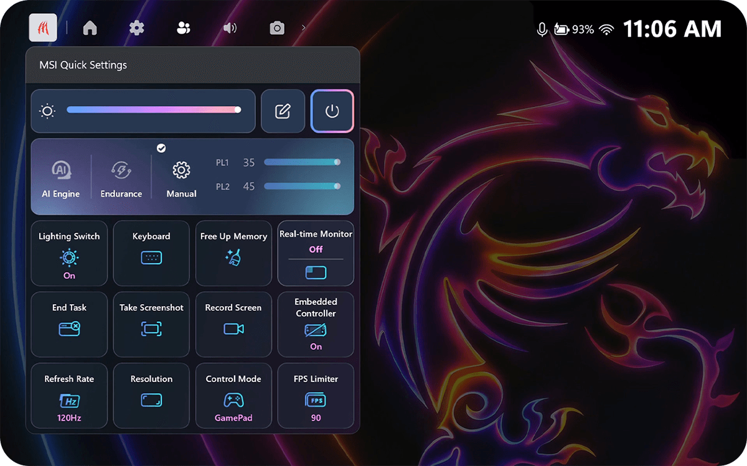Toggle the Lighting Switch tile
Viewport: 747px width, 466px height.
point(69,253)
